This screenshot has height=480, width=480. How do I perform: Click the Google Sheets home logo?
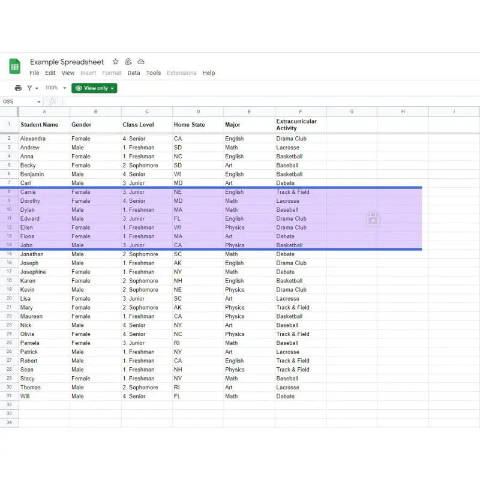coord(15,66)
